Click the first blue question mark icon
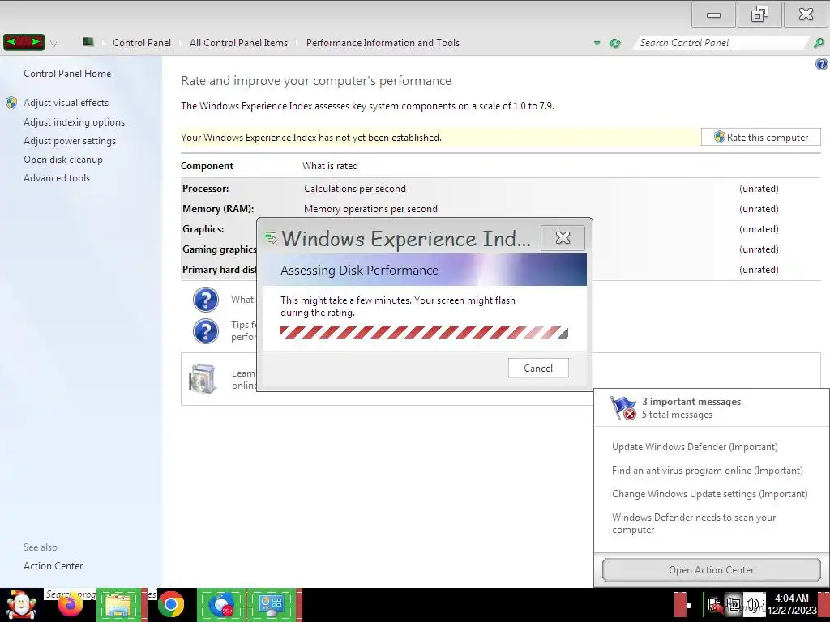 pos(206,300)
